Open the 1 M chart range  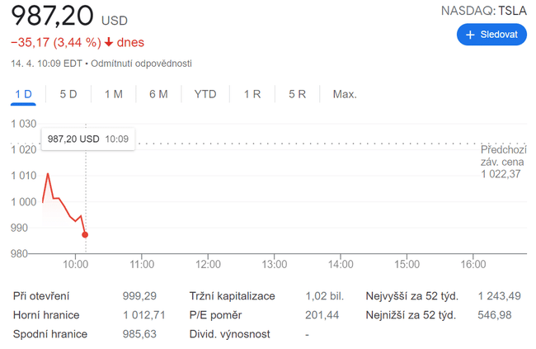(114, 94)
